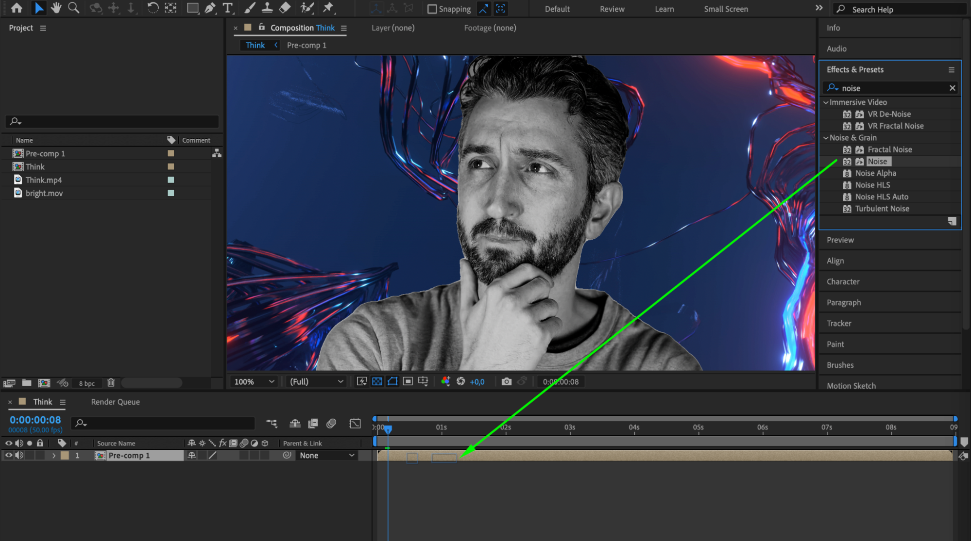The height and width of the screenshot is (541, 971).
Task: Enable the Snapping checkbox
Action: [432, 9]
